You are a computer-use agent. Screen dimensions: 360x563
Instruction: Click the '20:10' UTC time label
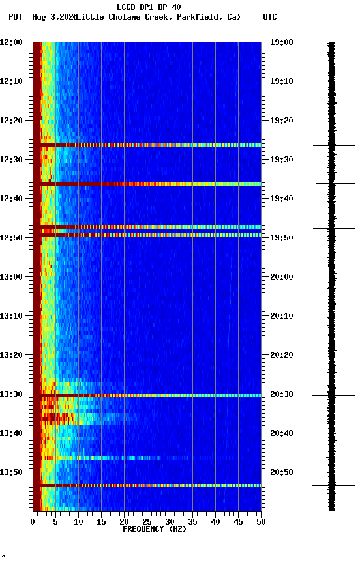click(x=282, y=316)
